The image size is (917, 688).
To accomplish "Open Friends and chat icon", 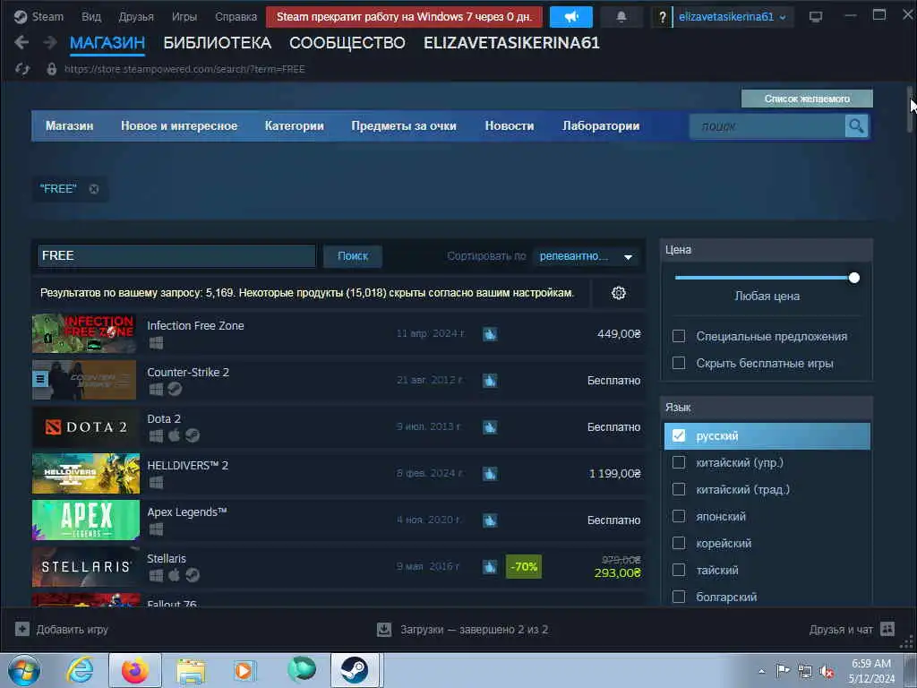I will pyautogui.click(x=887, y=630).
